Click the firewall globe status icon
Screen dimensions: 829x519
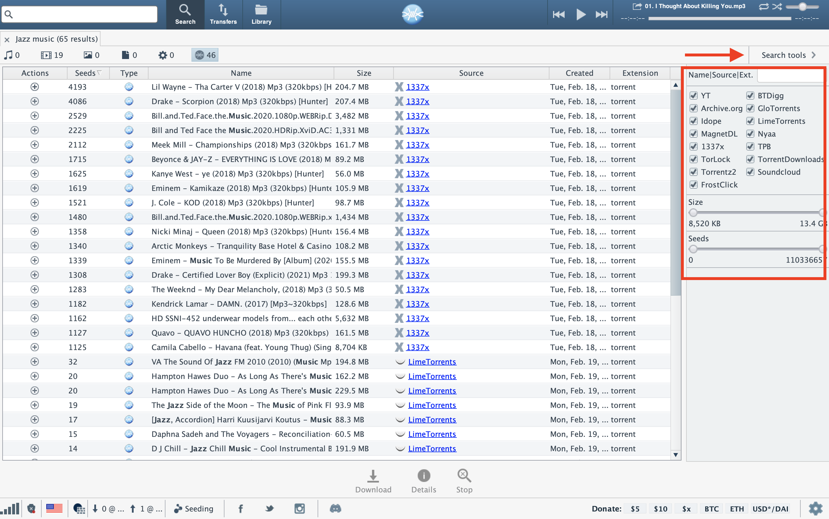pos(79,508)
